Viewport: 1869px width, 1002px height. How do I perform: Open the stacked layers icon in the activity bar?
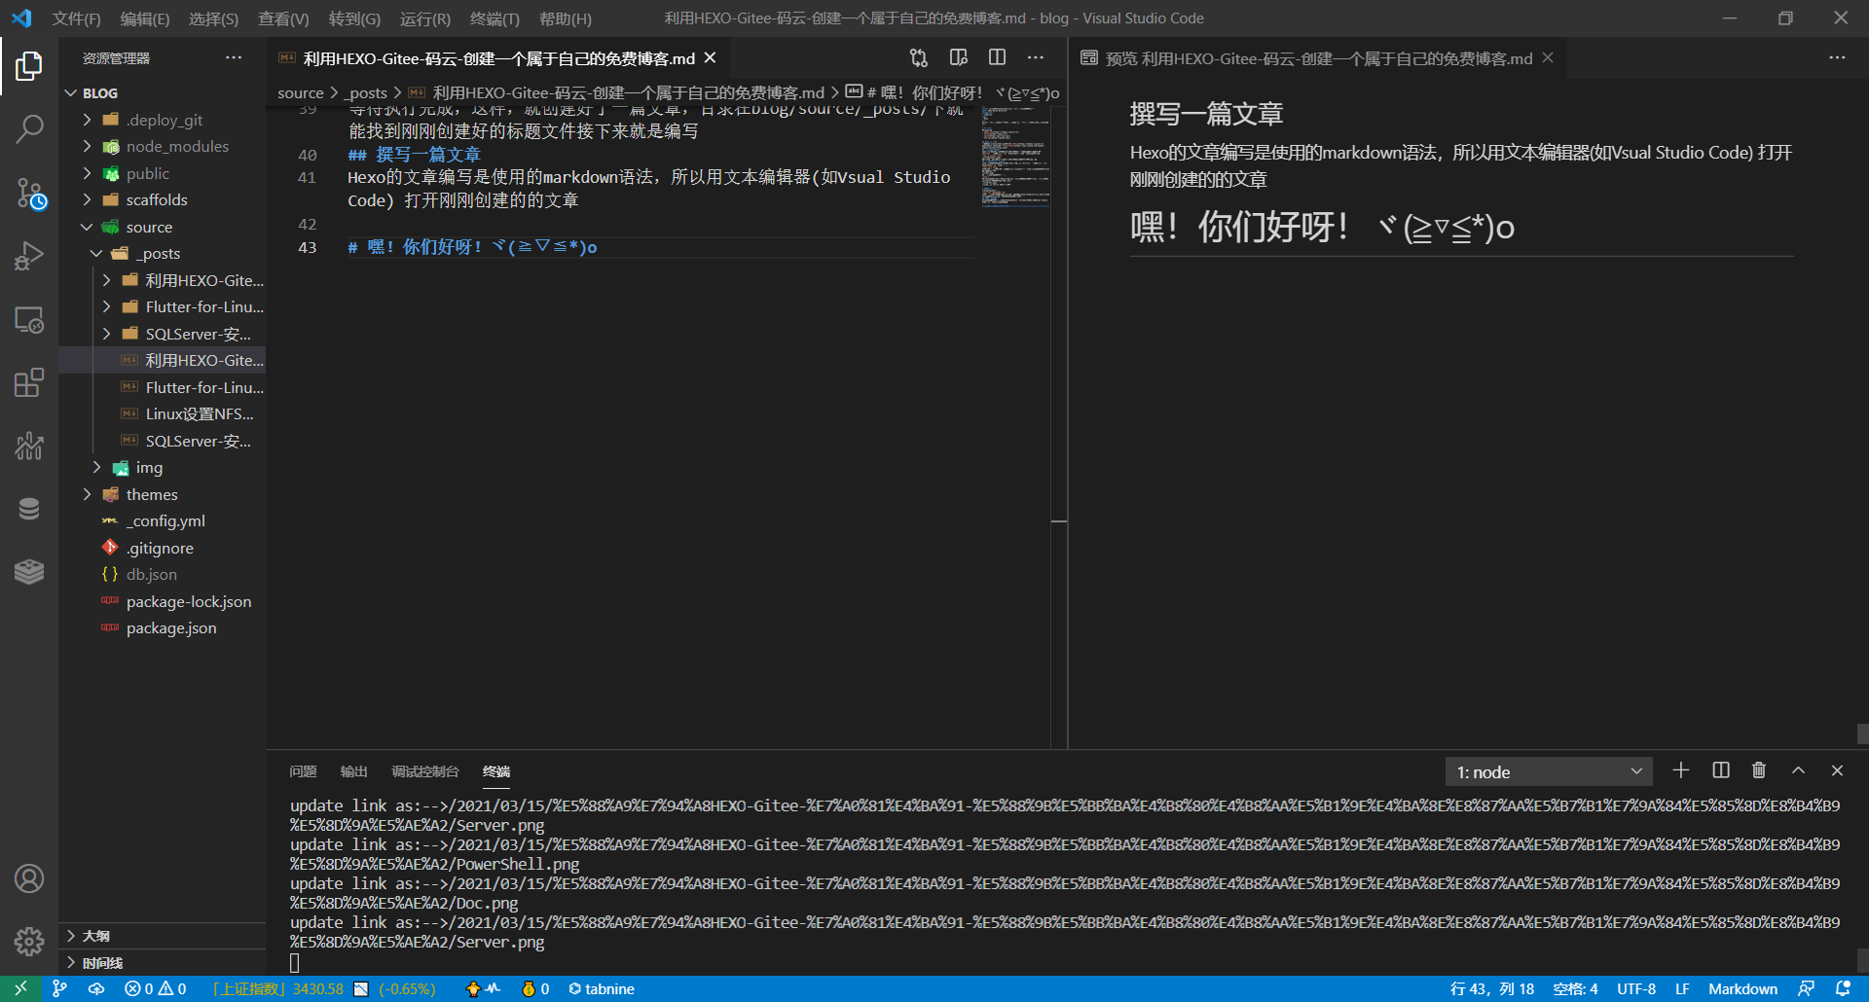tap(29, 572)
